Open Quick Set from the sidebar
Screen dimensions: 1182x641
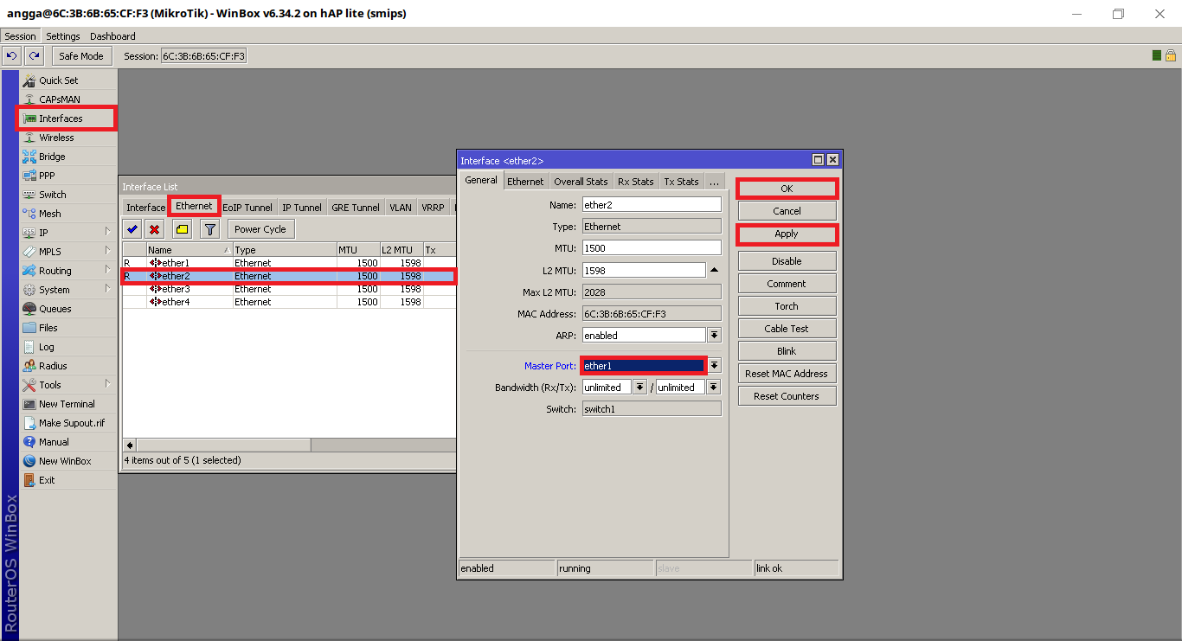click(67, 80)
